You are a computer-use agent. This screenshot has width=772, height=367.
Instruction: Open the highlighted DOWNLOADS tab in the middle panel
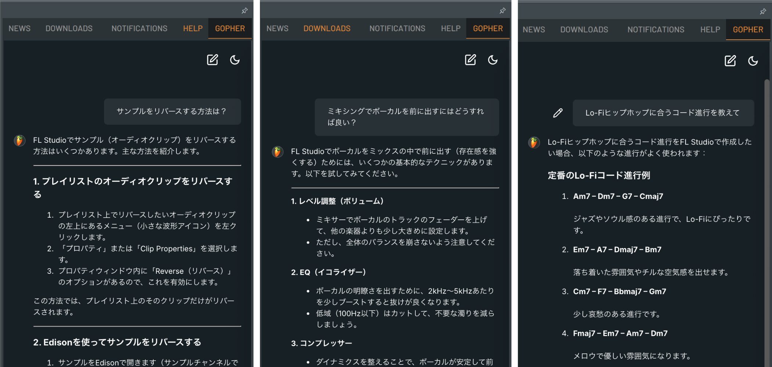pyautogui.click(x=327, y=28)
